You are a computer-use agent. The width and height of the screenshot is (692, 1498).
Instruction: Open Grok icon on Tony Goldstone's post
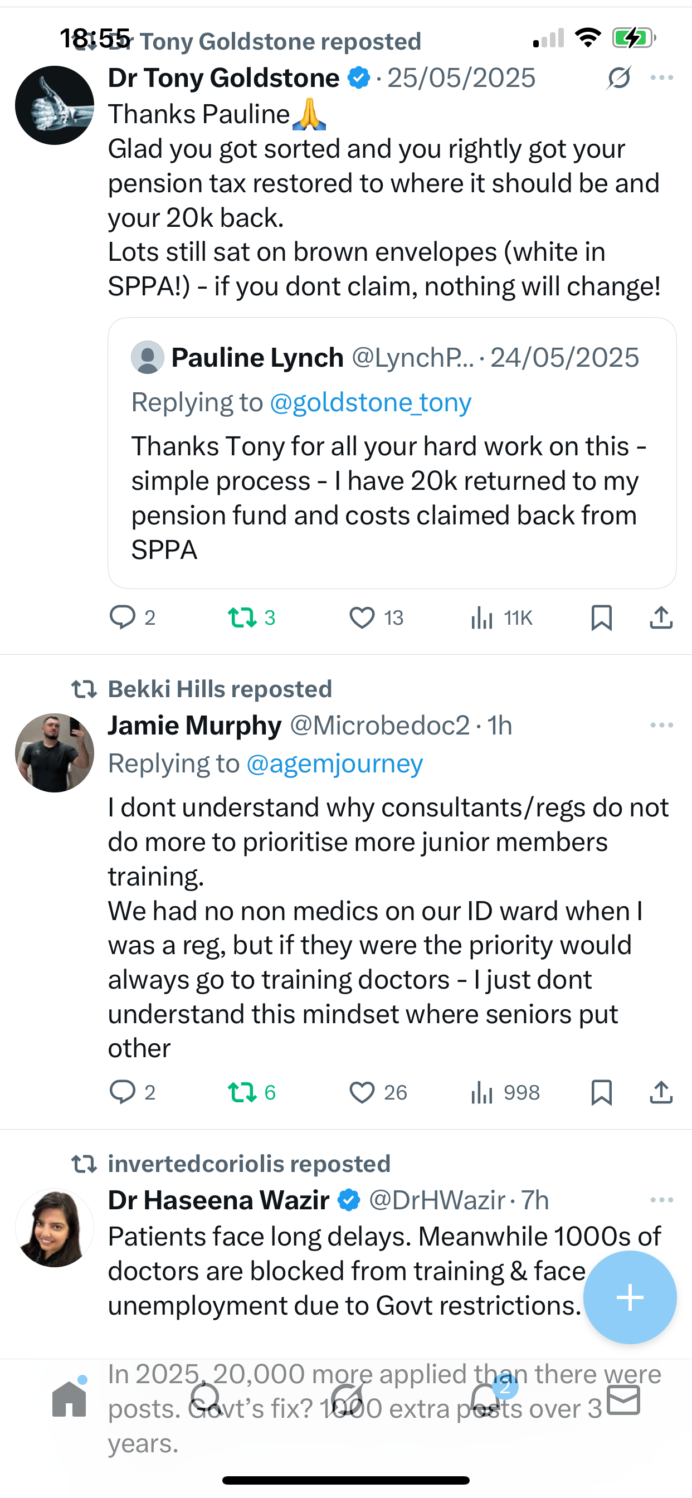[x=618, y=78]
